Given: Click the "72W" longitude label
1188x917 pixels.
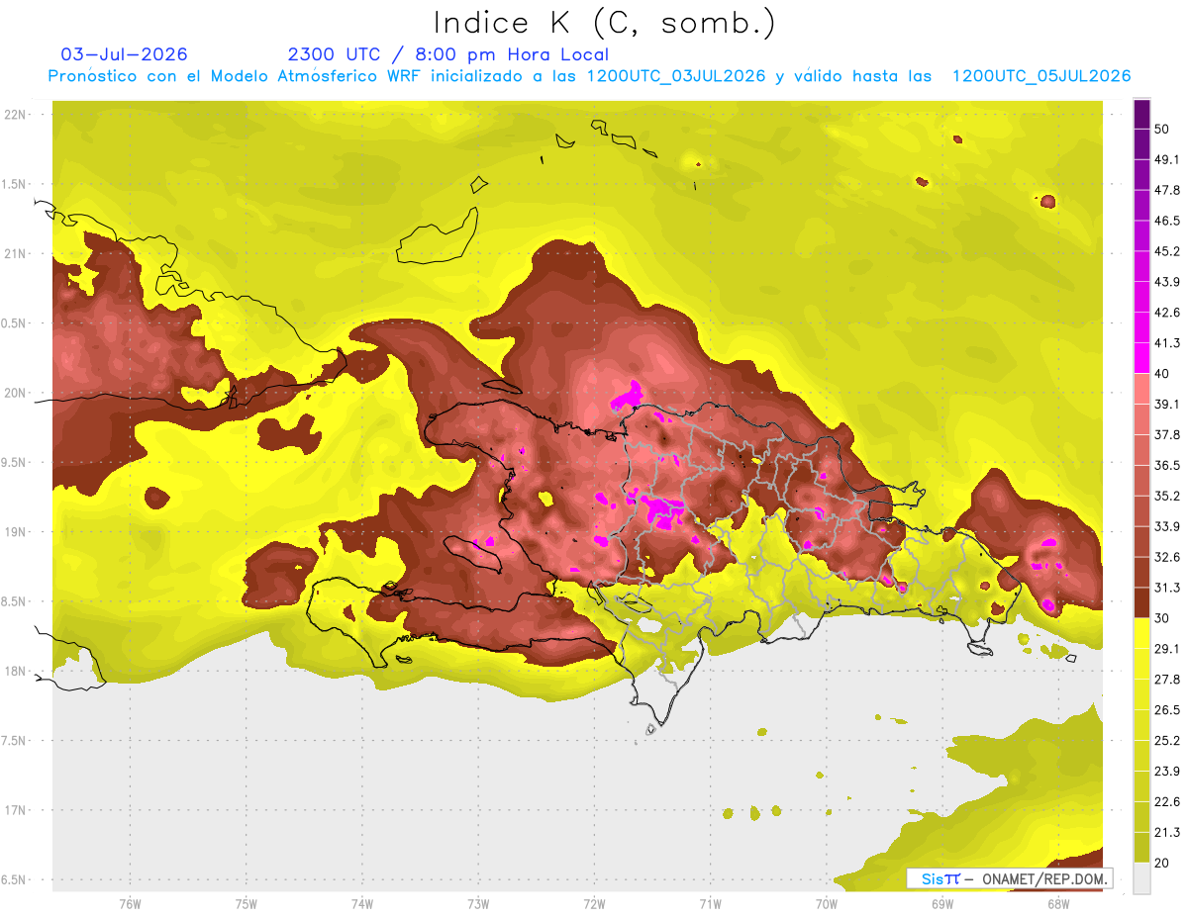Looking at the screenshot, I should coord(594,903).
